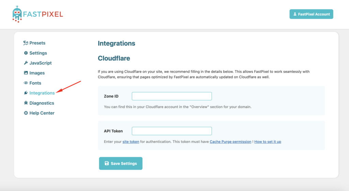The width and height of the screenshot is (349, 191).
Task: Click the Settings gear icon
Action: point(26,53)
